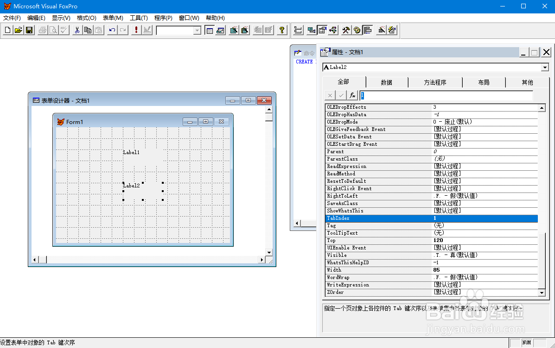This screenshot has width=555, height=348.
Task: Click Form Designer vertical scroll-down arrow
Action: [x=269, y=252]
